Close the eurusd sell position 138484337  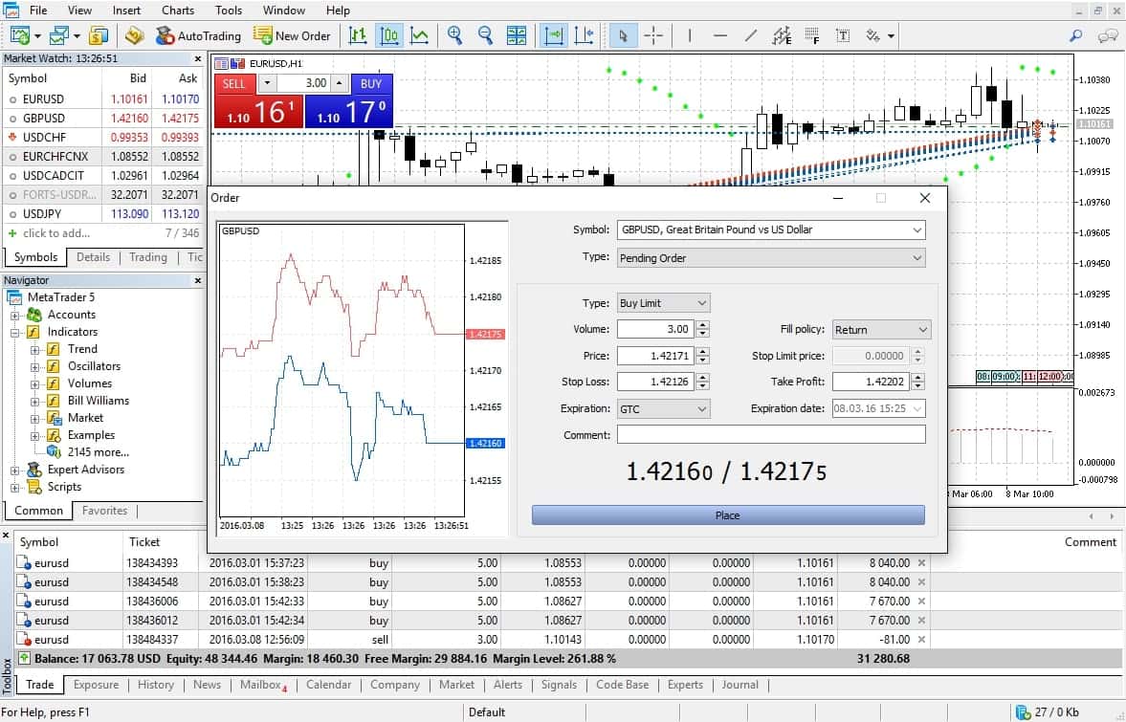point(921,640)
